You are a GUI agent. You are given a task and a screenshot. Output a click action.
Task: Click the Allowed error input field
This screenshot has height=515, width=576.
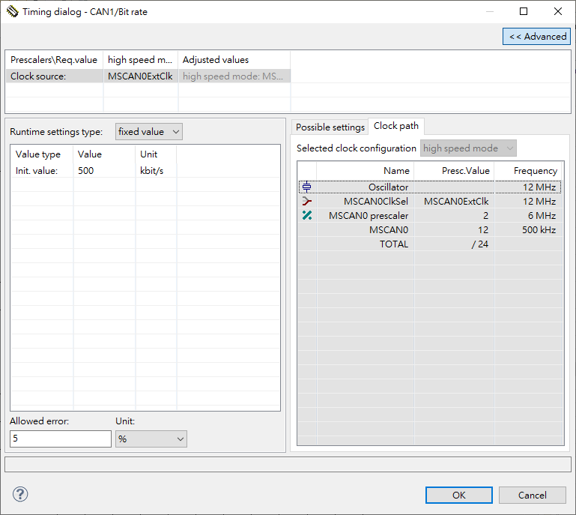coord(61,439)
